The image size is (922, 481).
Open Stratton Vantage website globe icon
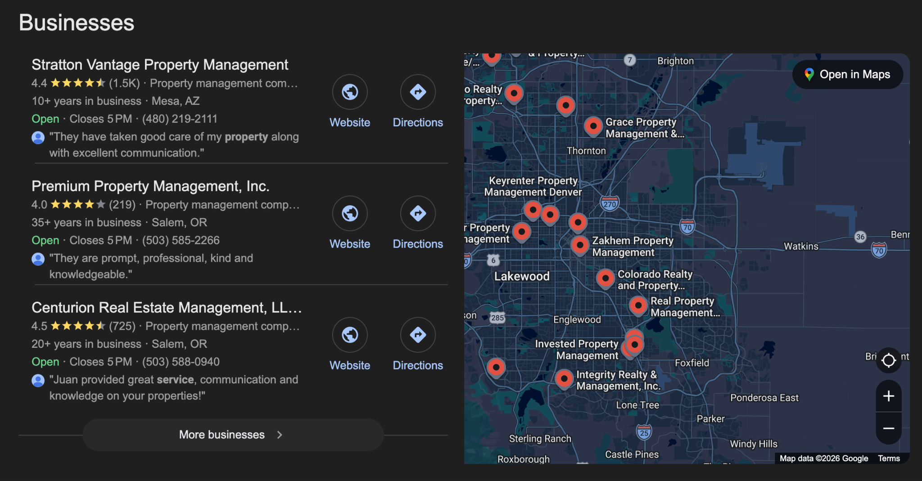click(350, 92)
